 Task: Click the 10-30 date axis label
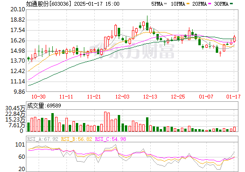(x=39, y=97)
